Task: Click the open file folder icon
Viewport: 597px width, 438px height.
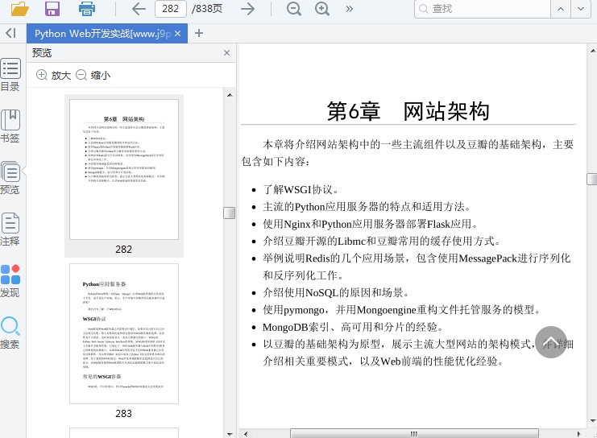Action: [x=19, y=9]
